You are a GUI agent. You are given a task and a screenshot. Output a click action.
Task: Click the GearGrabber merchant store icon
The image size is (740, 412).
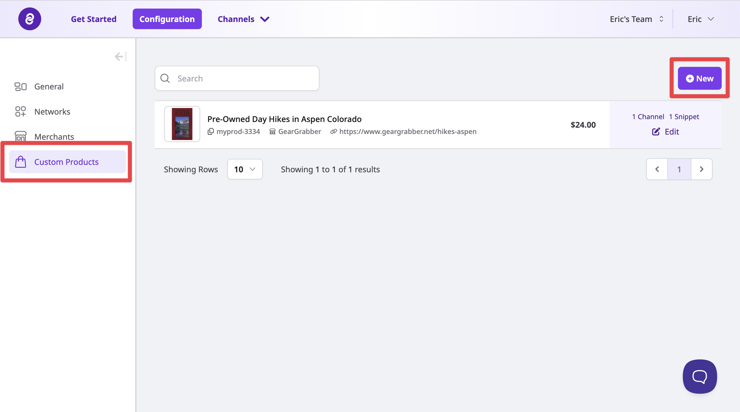click(272, 131)
